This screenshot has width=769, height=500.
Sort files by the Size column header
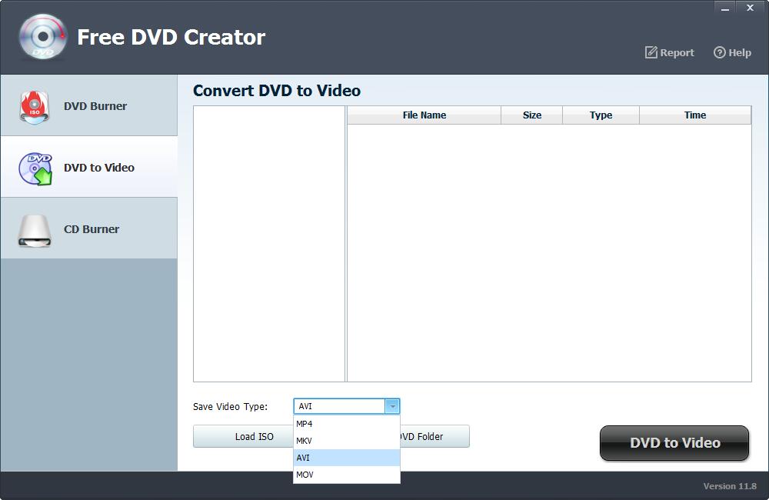click(531, 115)
